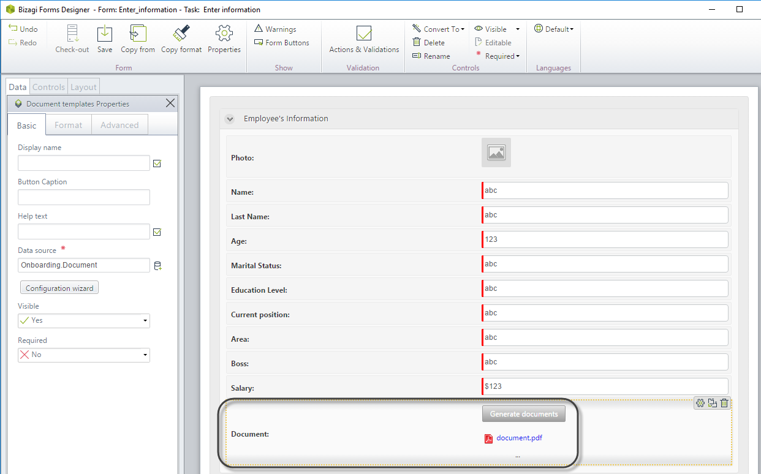Click the Data source field
Screen dimensions: 761x474
point(84,265)
